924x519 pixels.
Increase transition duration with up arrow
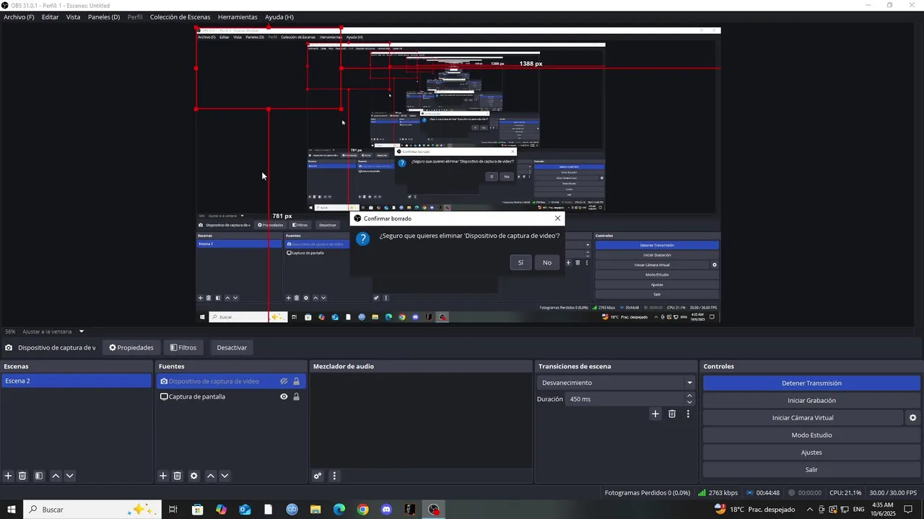689,396
